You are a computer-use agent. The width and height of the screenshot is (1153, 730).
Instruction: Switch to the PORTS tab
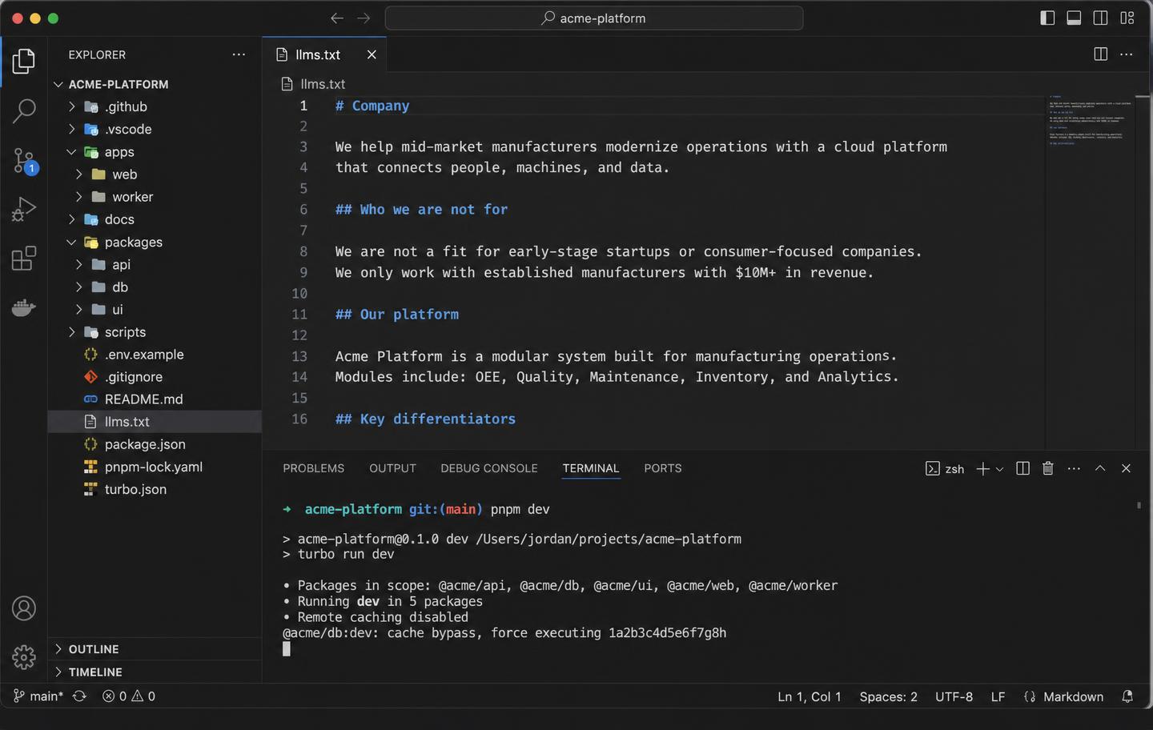point(663,468)
